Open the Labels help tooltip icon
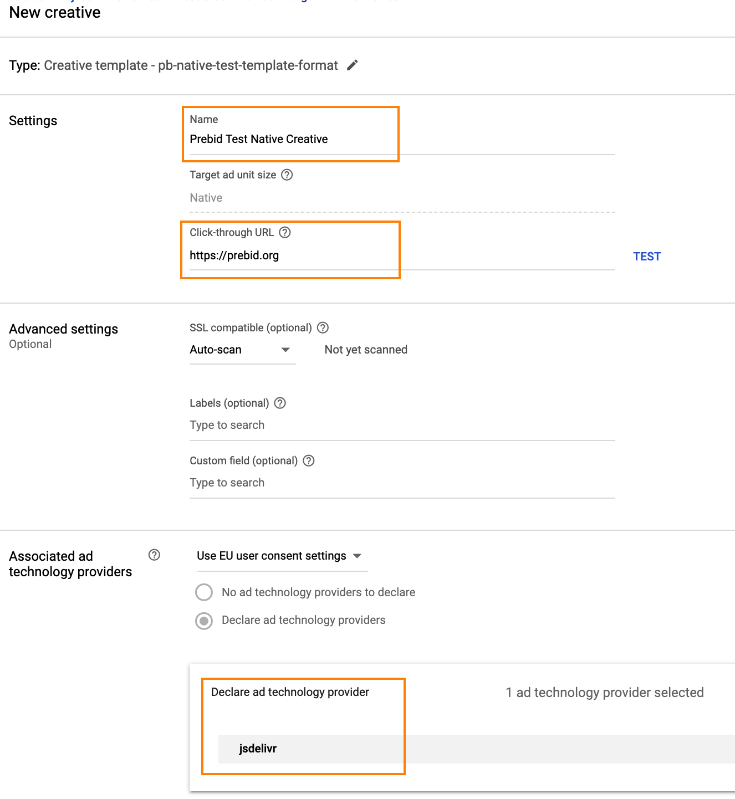Viewport: 735px width, 799px height. pos(280,403)
